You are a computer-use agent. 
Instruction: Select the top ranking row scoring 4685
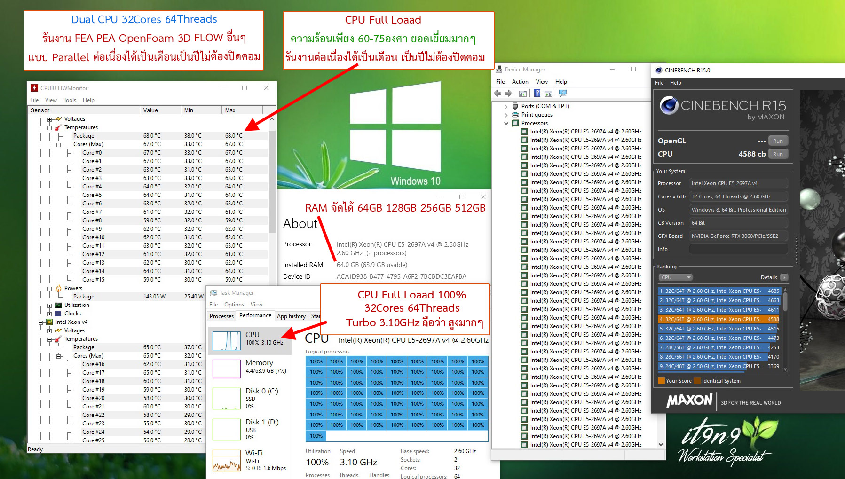(719, 291)
